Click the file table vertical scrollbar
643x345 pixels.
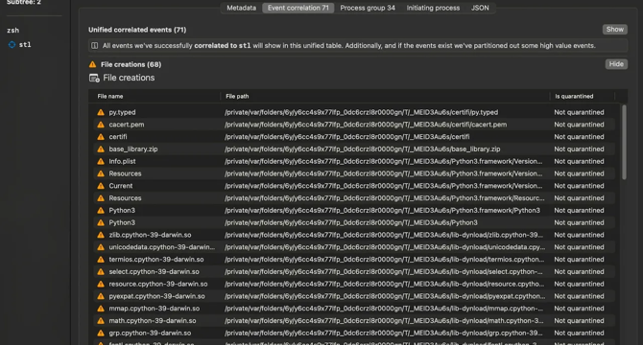[x=624, y=142]
